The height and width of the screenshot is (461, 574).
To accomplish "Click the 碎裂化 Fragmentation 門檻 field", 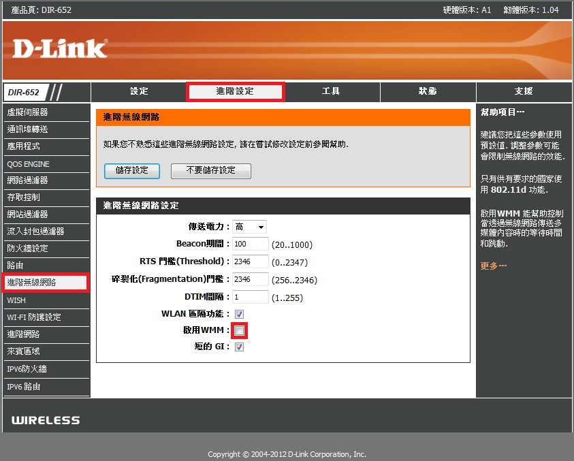I will click(x=251, y=279).
